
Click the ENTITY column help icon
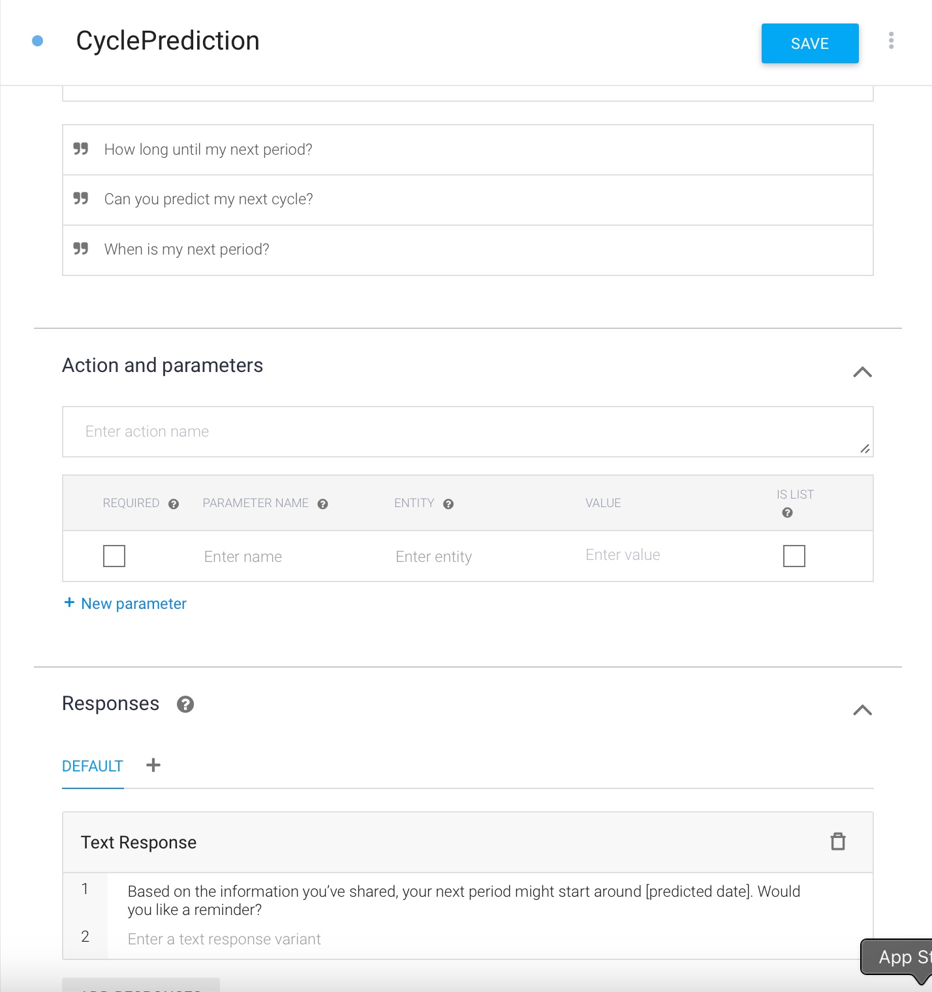coord(448,504)
